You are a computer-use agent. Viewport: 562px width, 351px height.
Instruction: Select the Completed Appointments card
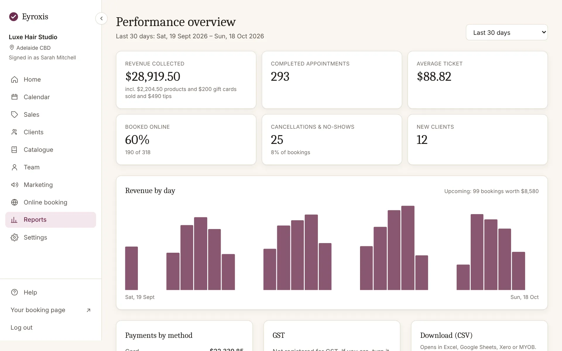point(332,80)
